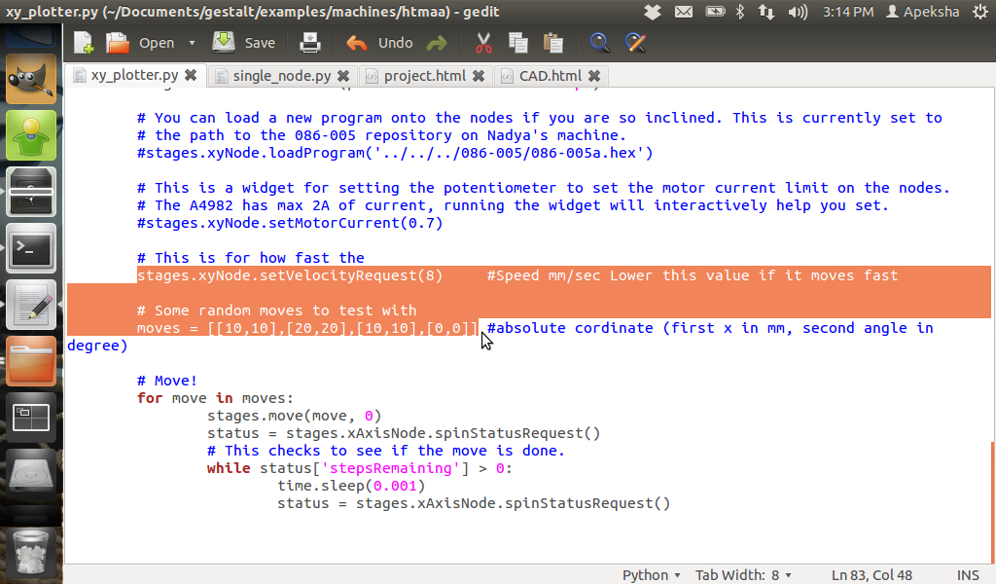Click the gedit text editor launcher icon
Viewport: 996px width, 584px height.
31,305
